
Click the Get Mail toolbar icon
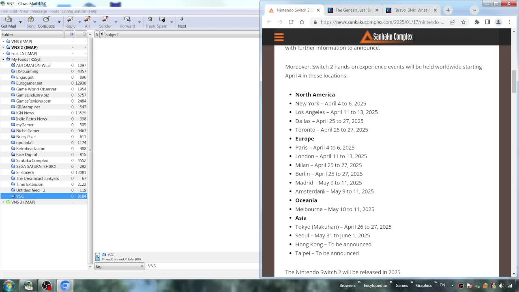click(9, 22)
